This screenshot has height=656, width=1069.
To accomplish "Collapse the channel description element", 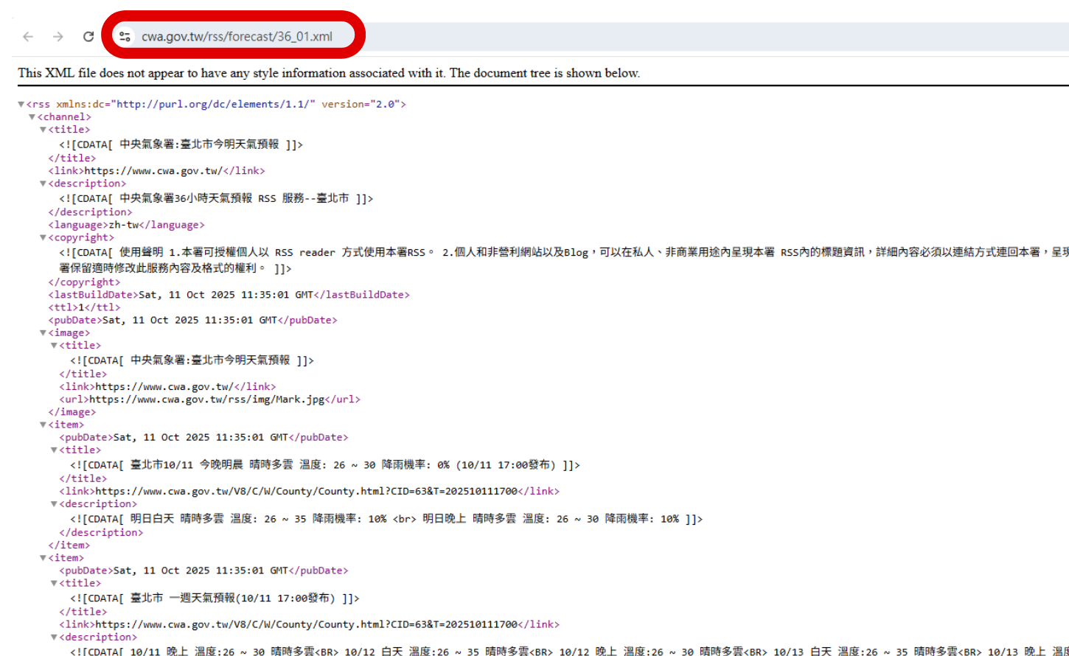I will (42, 183).
